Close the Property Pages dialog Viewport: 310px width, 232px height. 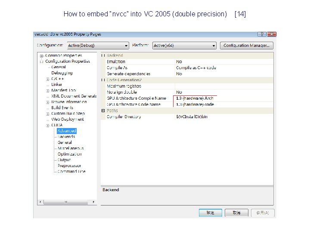click(271, 34)
